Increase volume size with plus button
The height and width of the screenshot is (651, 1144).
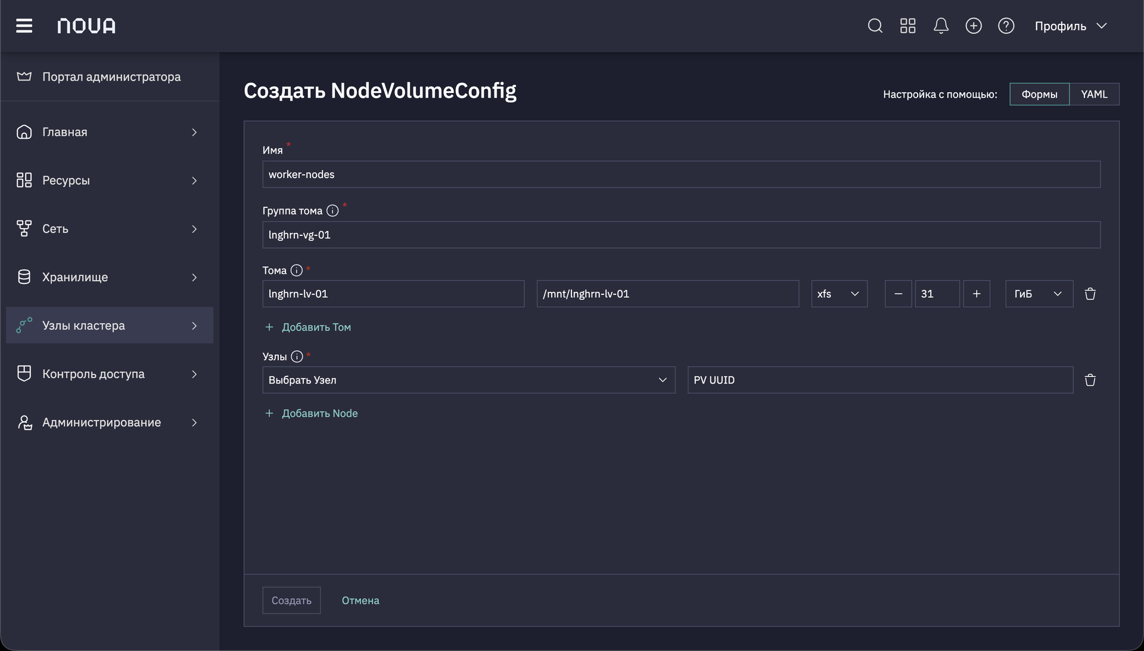[977, 294]
